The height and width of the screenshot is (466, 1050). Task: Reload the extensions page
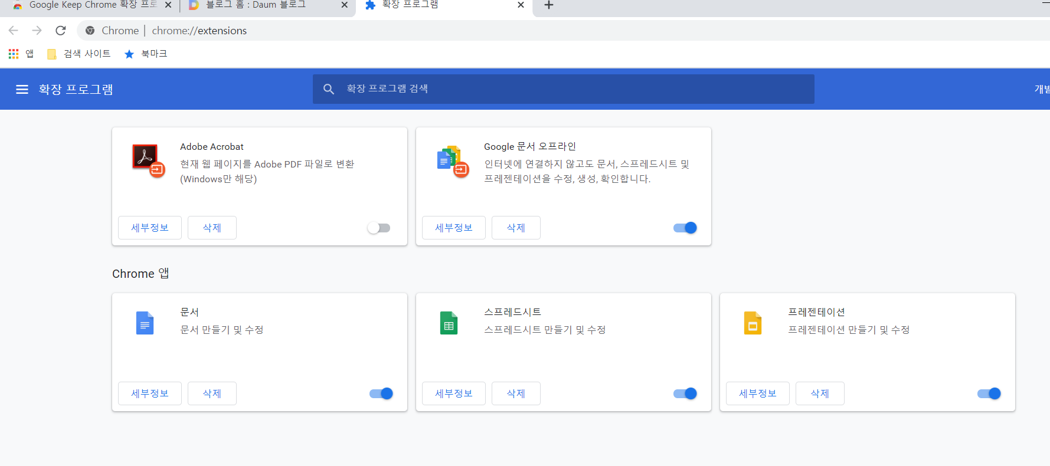(60, 30)
